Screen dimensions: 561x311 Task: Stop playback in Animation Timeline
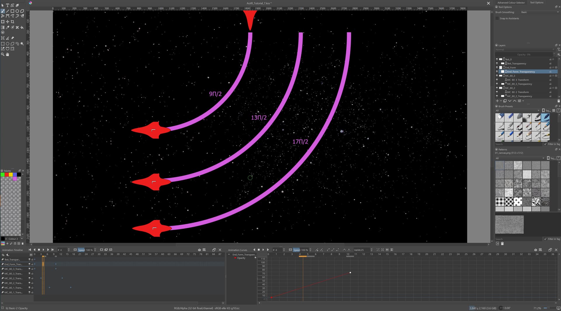click(x=39, y=250)
